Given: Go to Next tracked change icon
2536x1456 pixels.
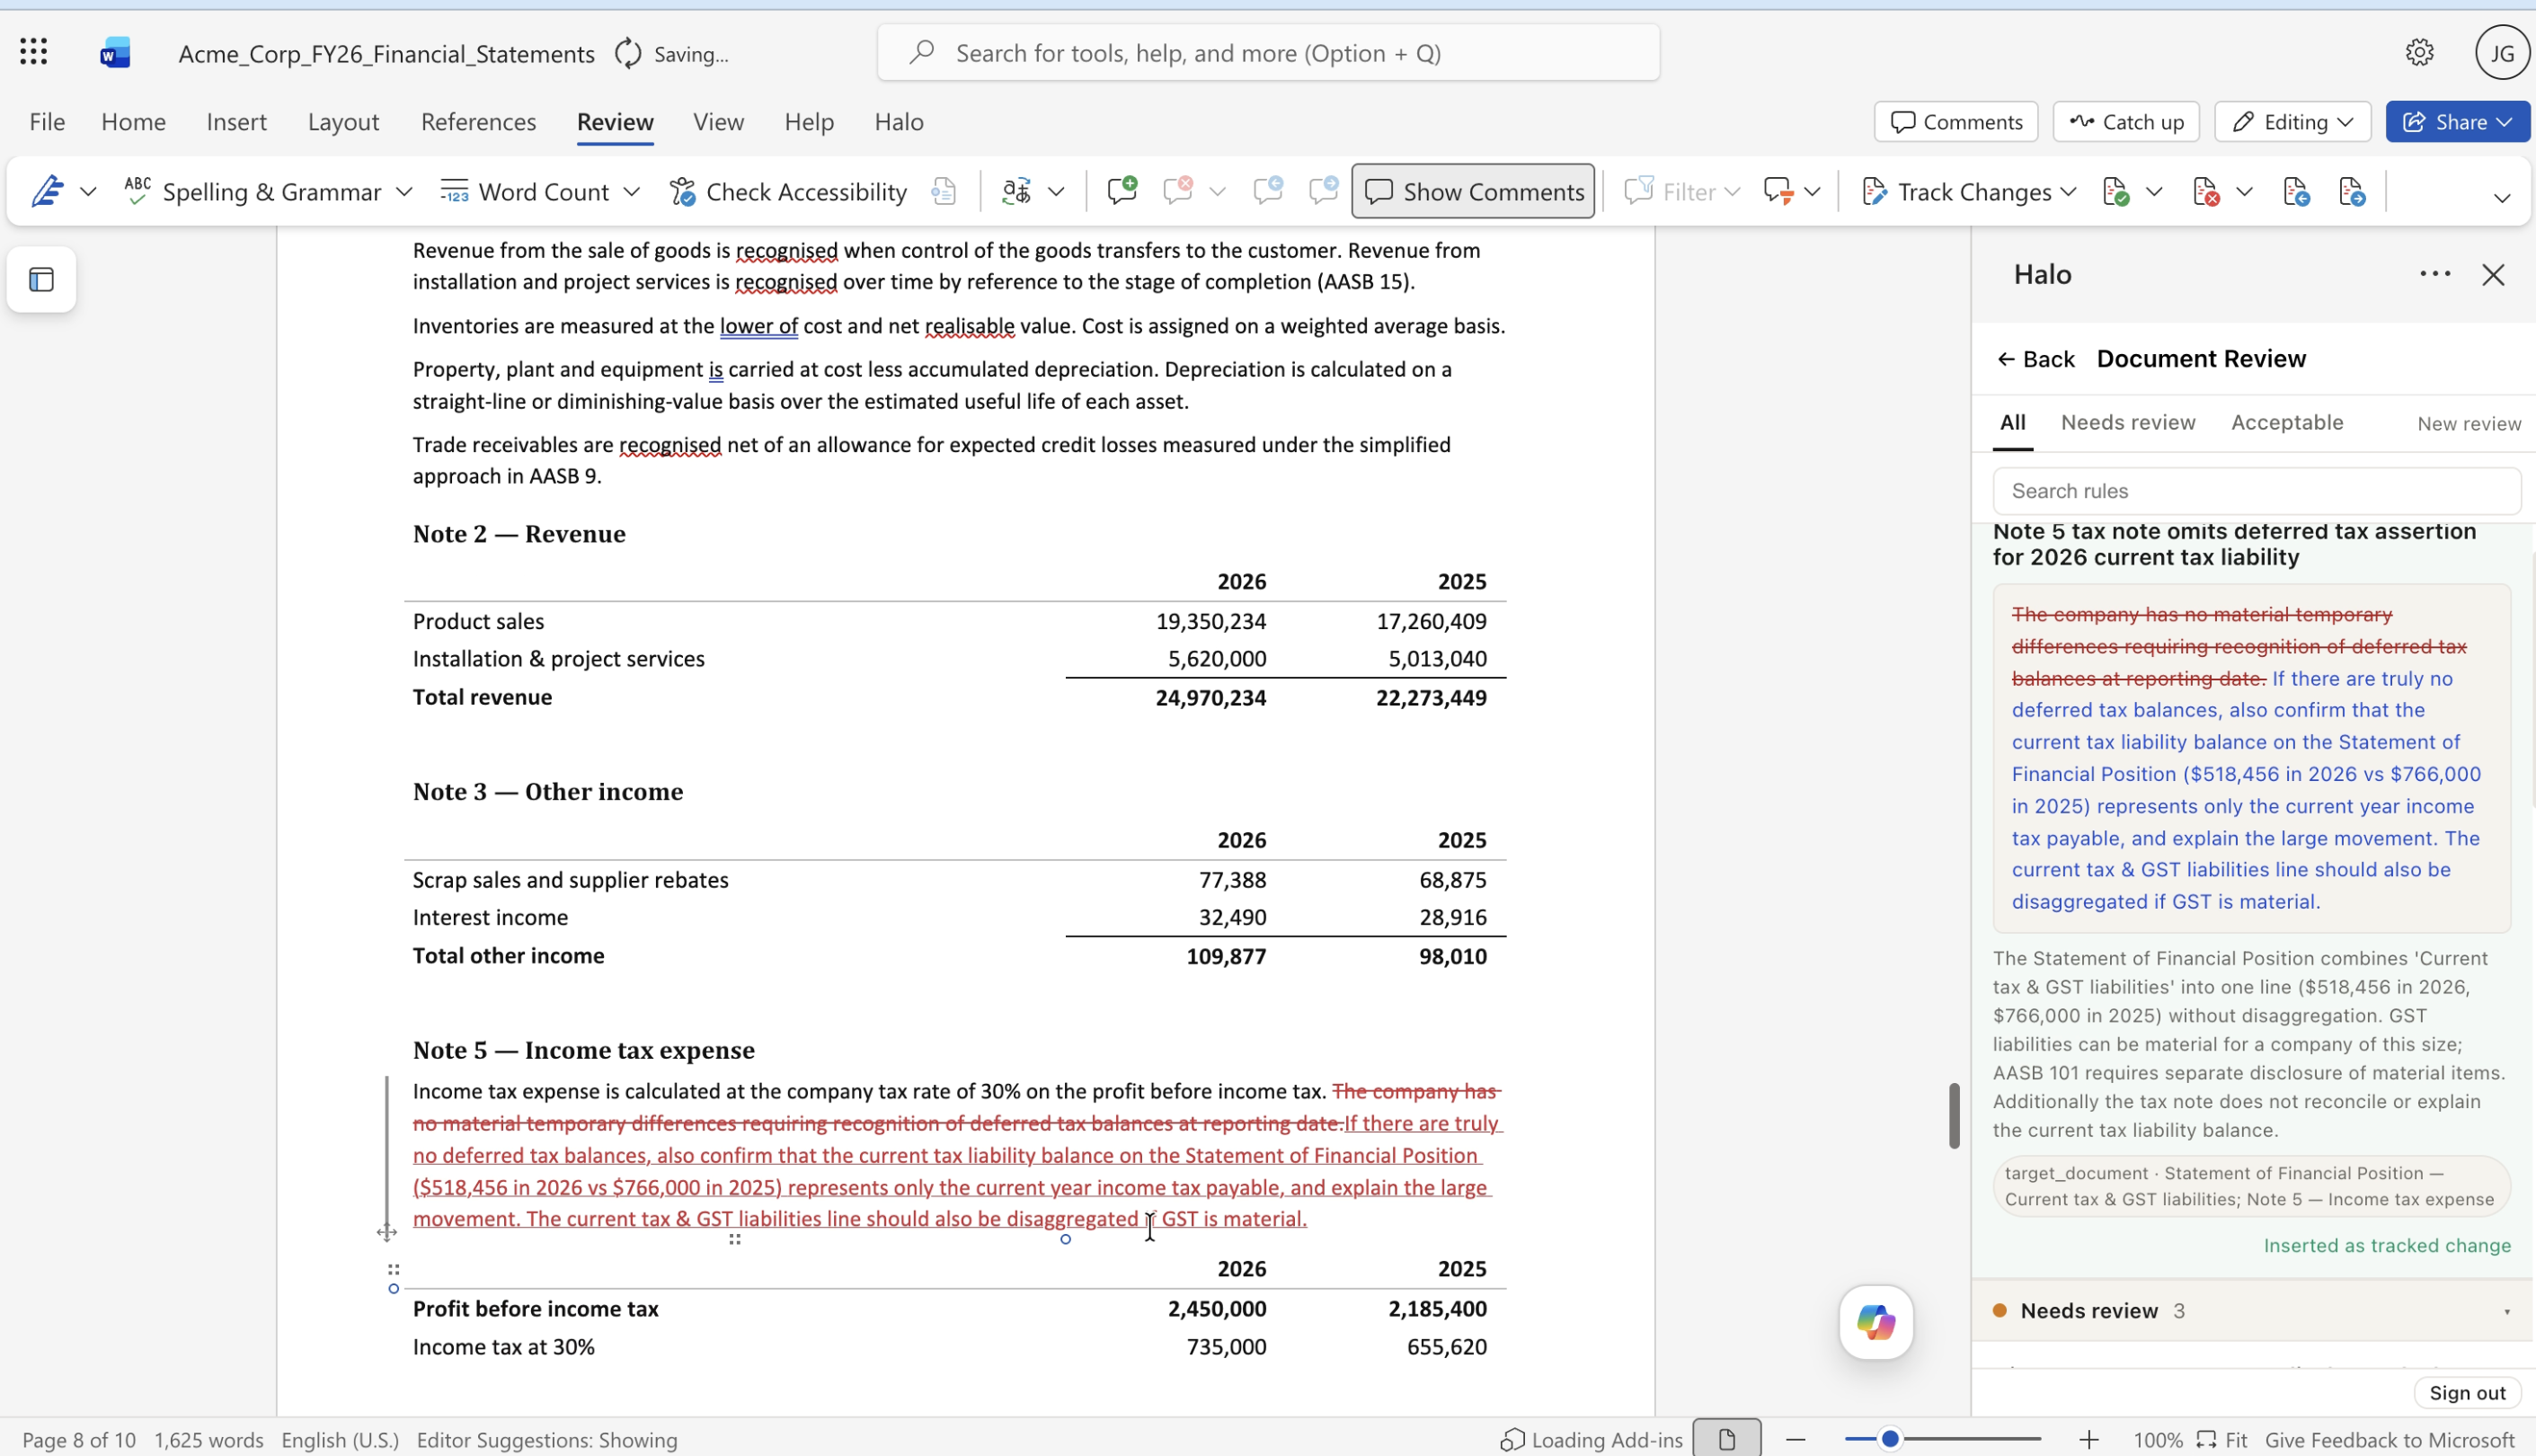Looking at the screenshot, I should point(2352,191).
